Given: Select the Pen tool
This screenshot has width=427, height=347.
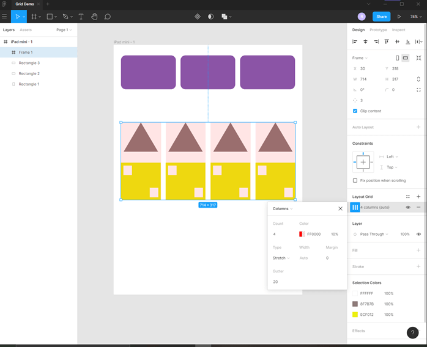Looking at the screenshot, I should tap(65, 16).
